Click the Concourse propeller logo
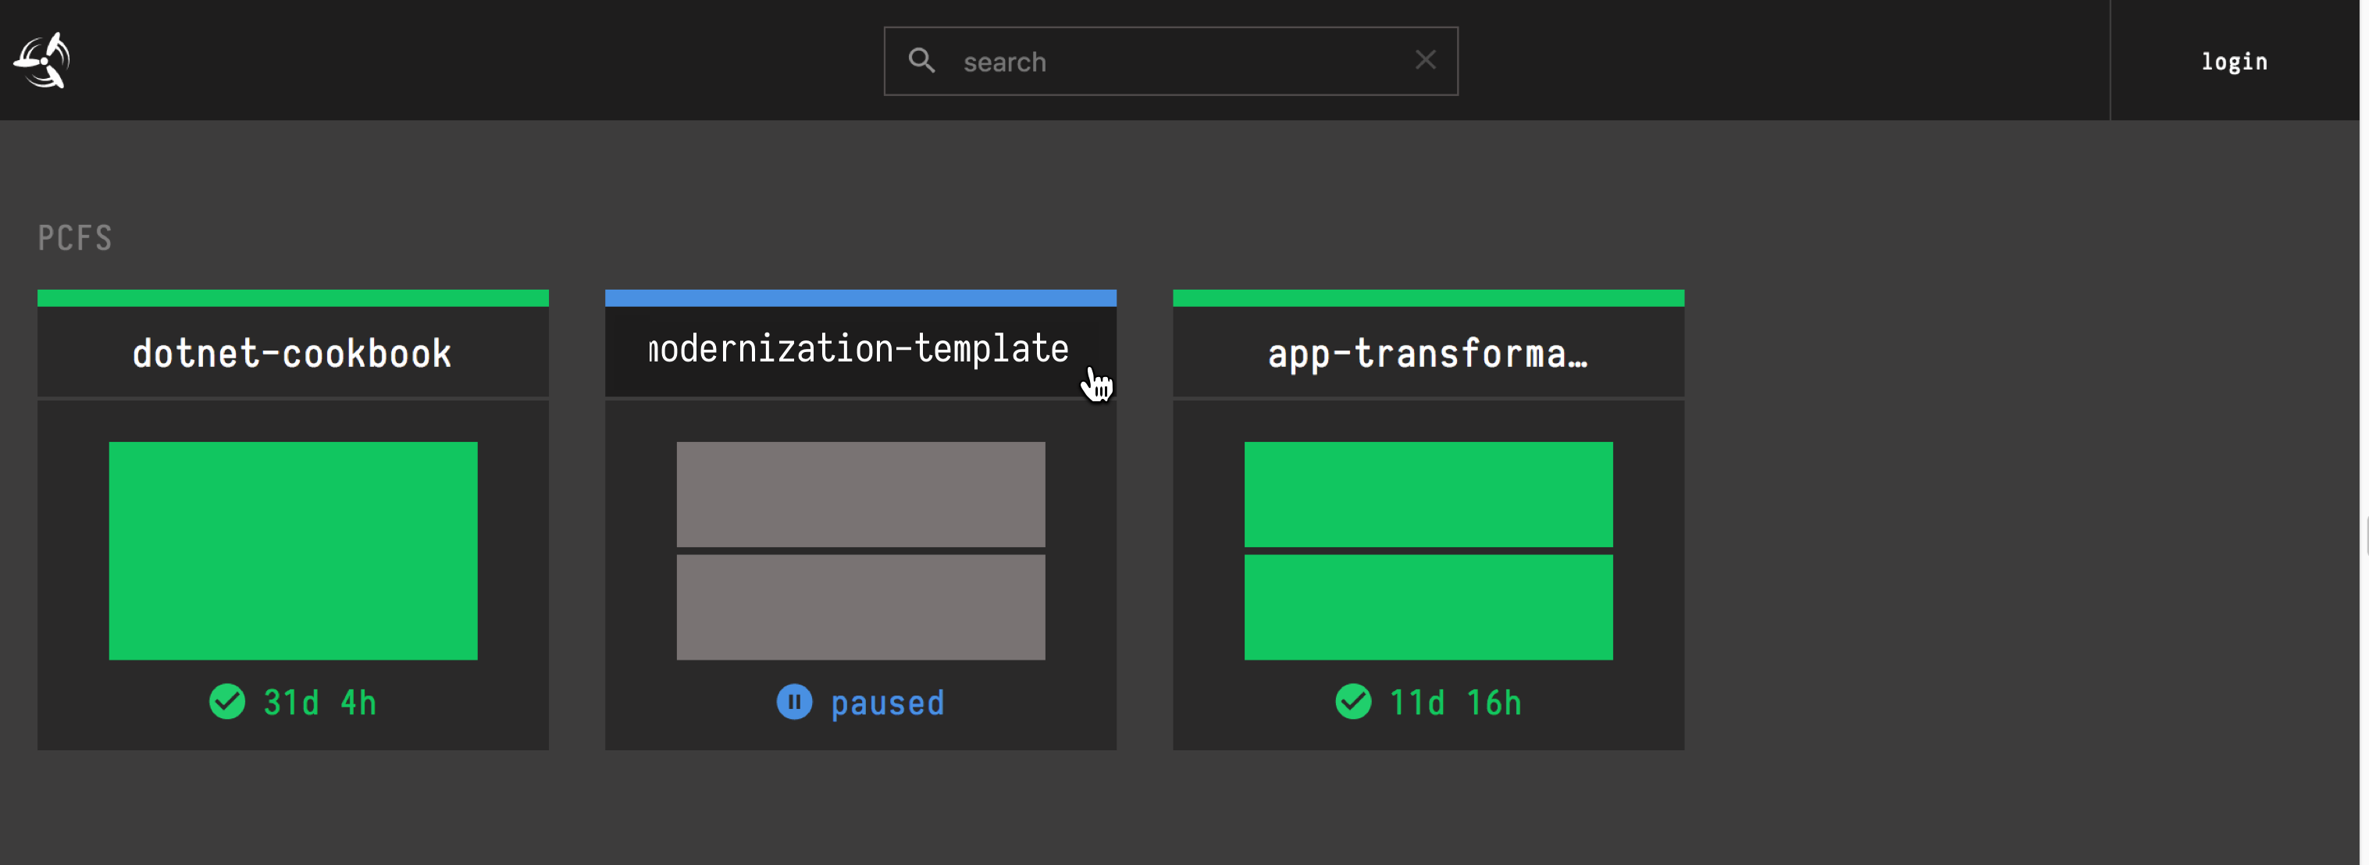 [x=42, y=59]
